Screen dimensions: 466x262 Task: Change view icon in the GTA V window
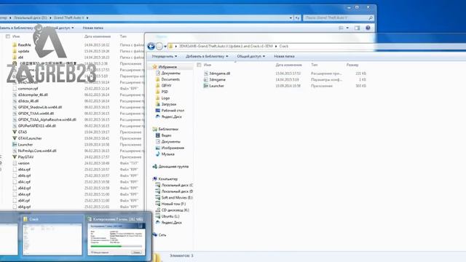(x=341, y=28)
